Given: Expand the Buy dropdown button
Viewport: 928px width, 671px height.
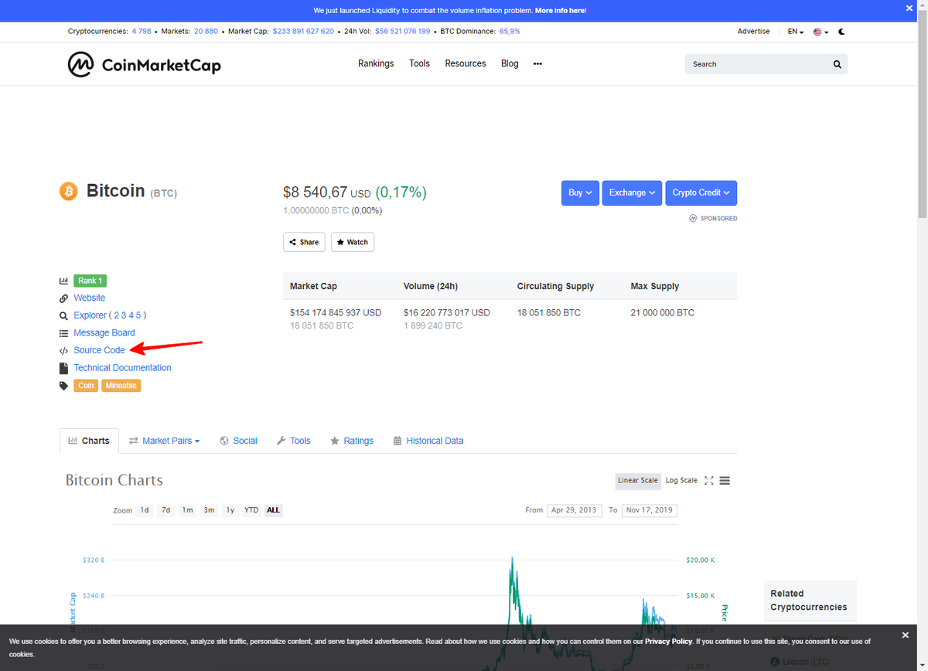Looking at the screenshot, I should pyautogui.click(x=580, y=193).
